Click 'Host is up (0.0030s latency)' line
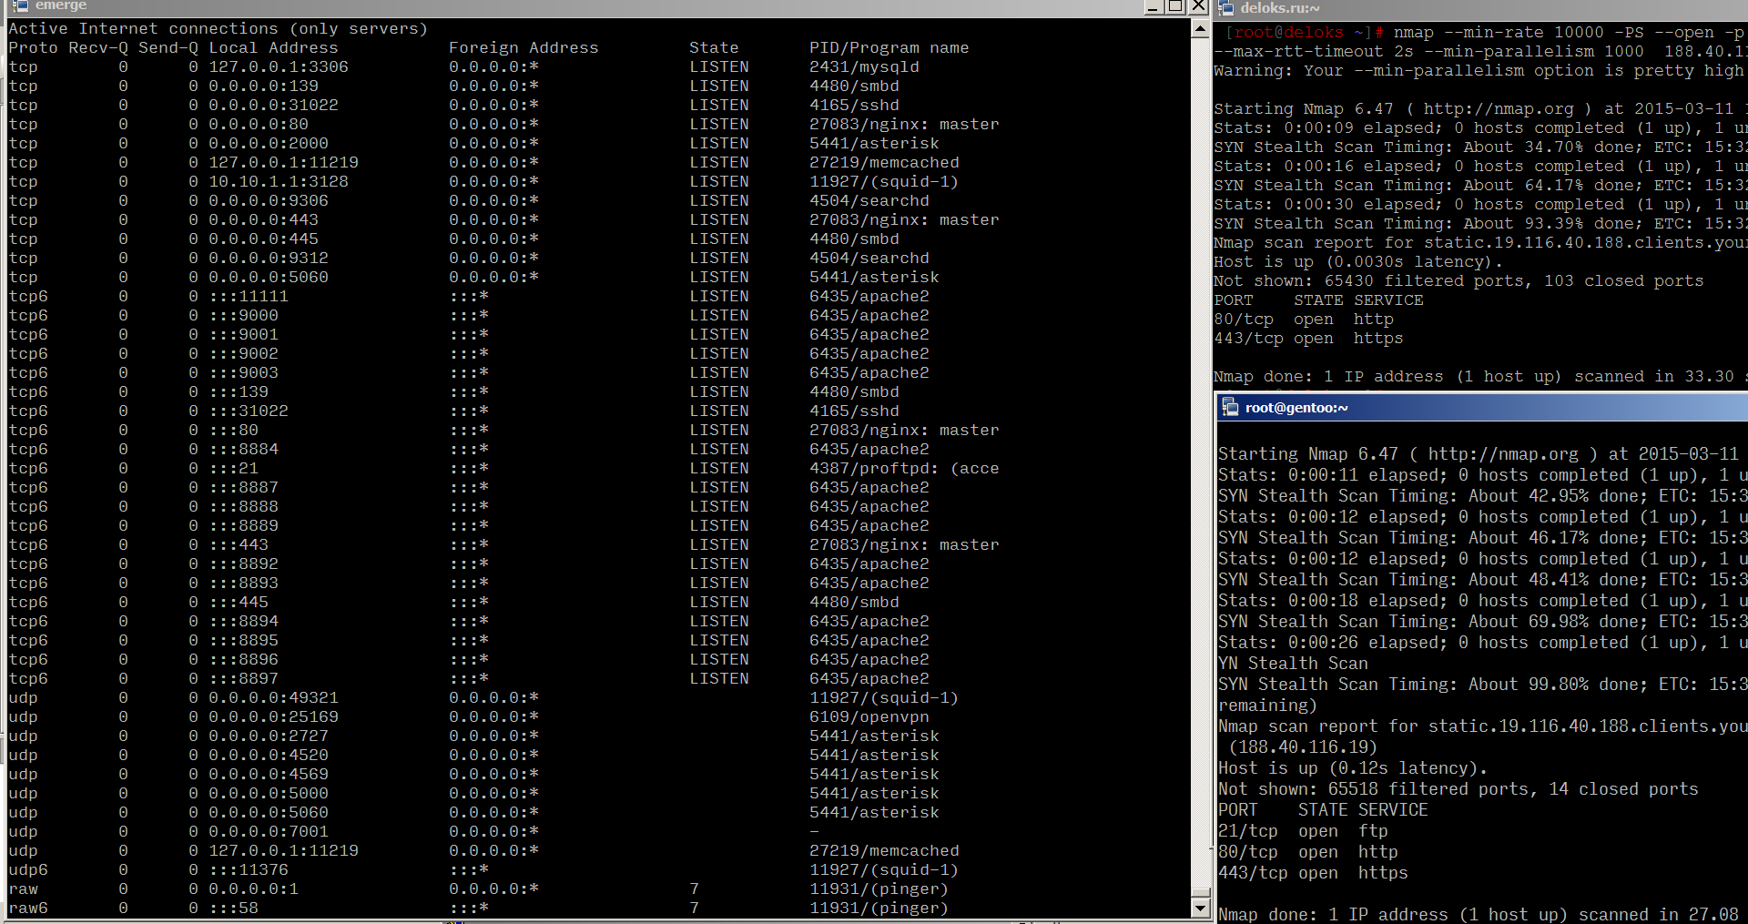Screen dimensions: 1748x924 click(1358, 261)
